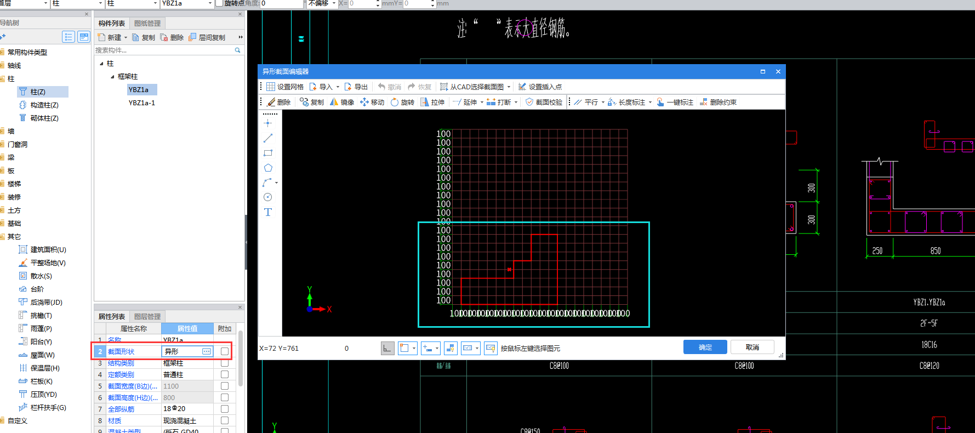975x433 pixels.
Task: Show more component list toolbar items
Action: coord(240,37)
